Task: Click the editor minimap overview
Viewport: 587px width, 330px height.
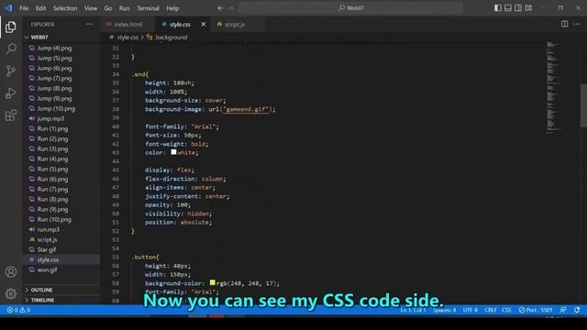Action: 554,87
